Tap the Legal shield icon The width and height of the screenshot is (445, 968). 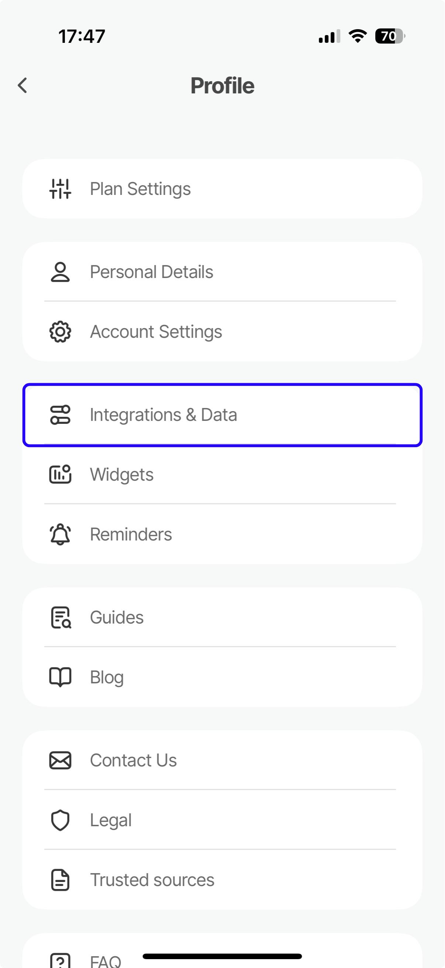(x=60, y=820)
